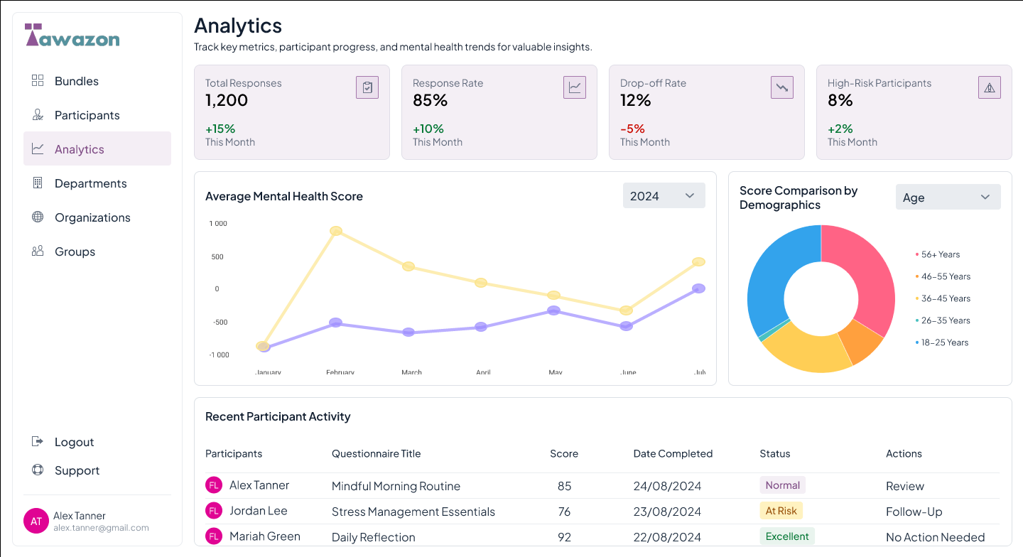Expand the Age demographics dropdown
1023x557 pixels.
point(948,198)
